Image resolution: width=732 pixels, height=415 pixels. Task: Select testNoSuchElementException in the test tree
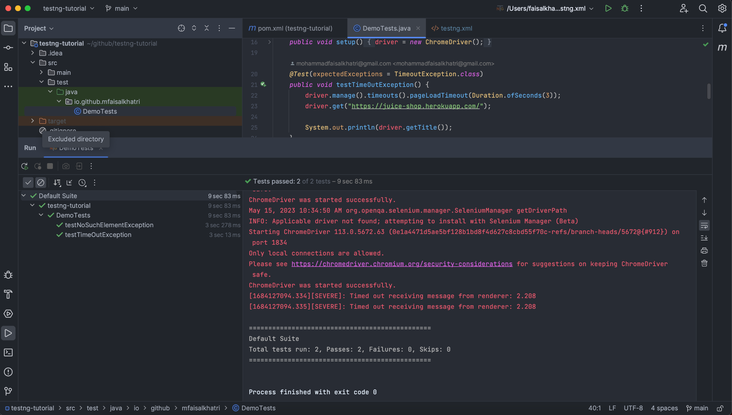[x=109, y=225]
